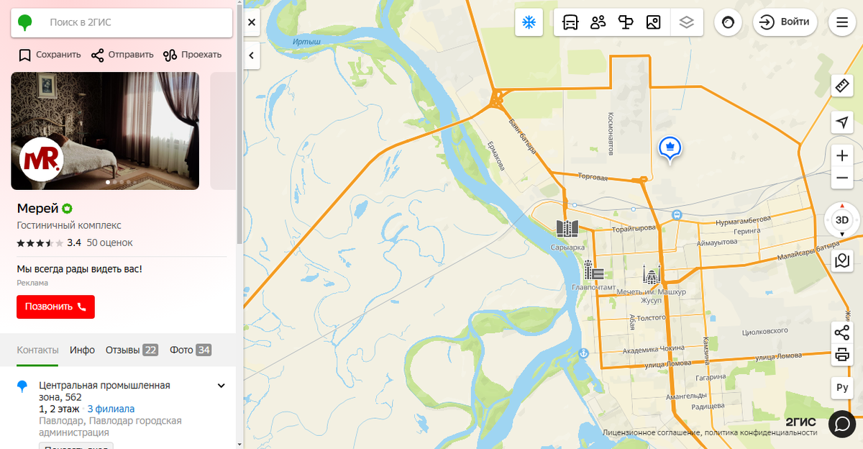Open the hotel bedroom photo thumbnail
The height and width of the screenshot is (449, 863).
(x=105, y=130)
